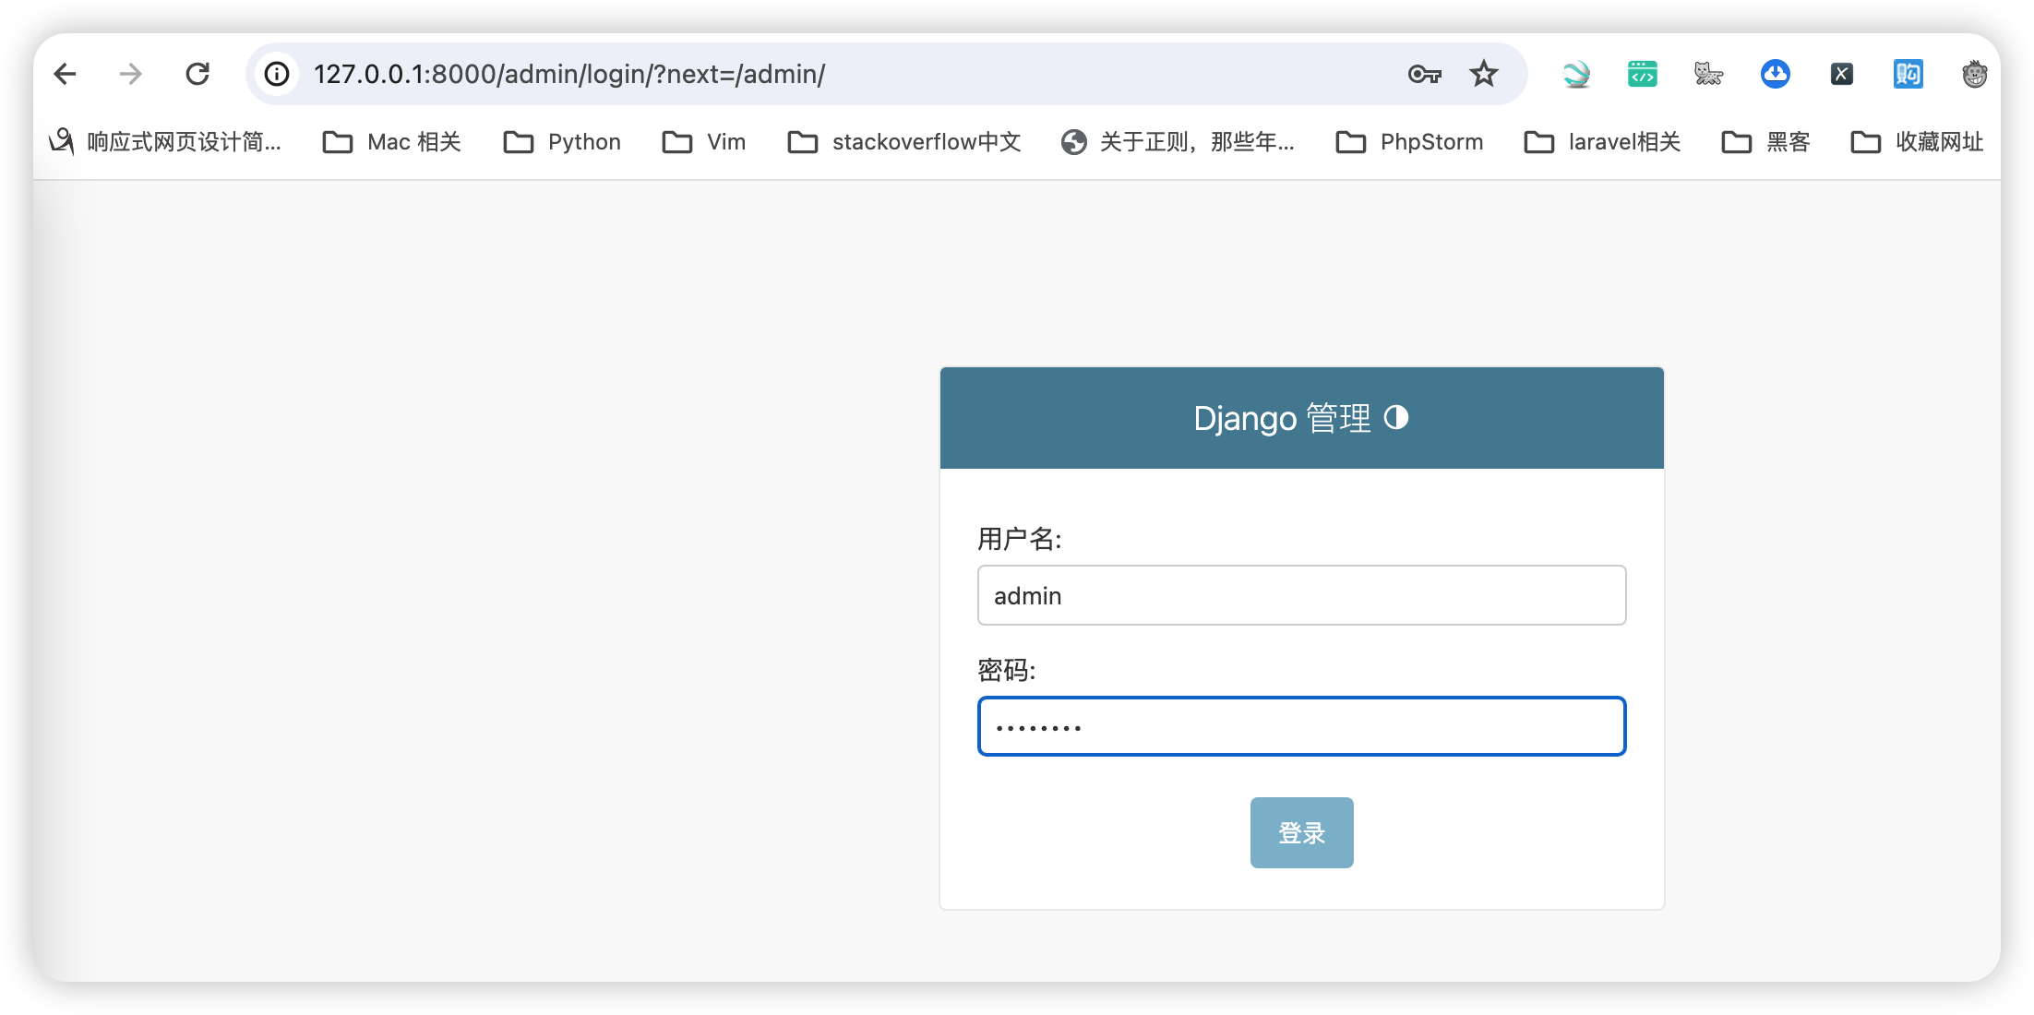Click the 密码: label
2034x1015 pixels.
(x=1007, y=670)
